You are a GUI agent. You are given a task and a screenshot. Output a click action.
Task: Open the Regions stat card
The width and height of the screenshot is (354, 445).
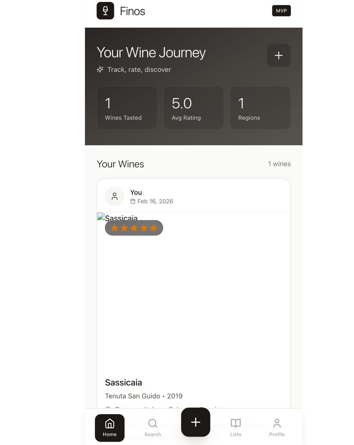coord(260,108)
